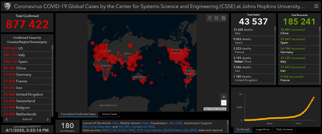Select Spain in confirmed cases list
The image size is (322, 134).
pos(26,61)
